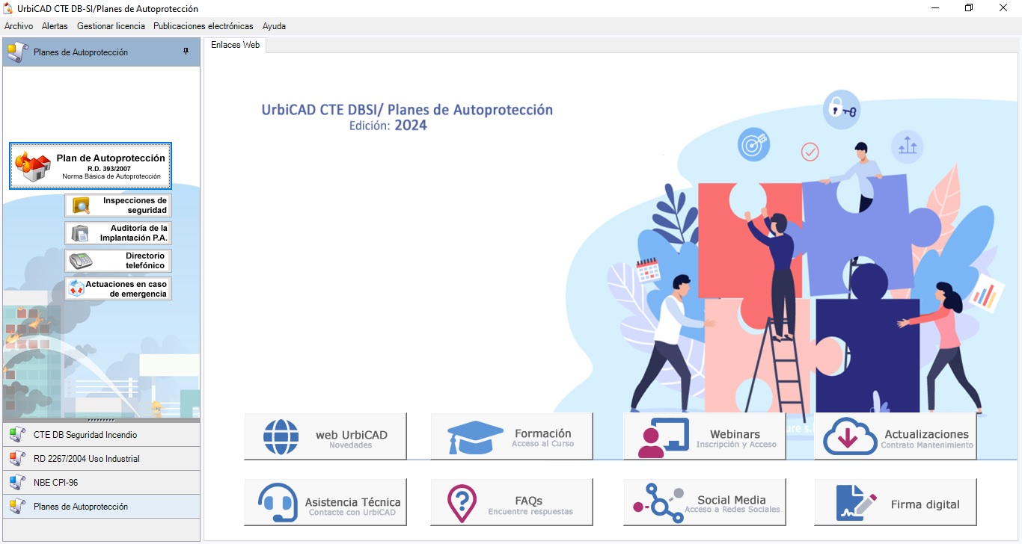Switch to NBE CPI-96 section

coord(101,483)
